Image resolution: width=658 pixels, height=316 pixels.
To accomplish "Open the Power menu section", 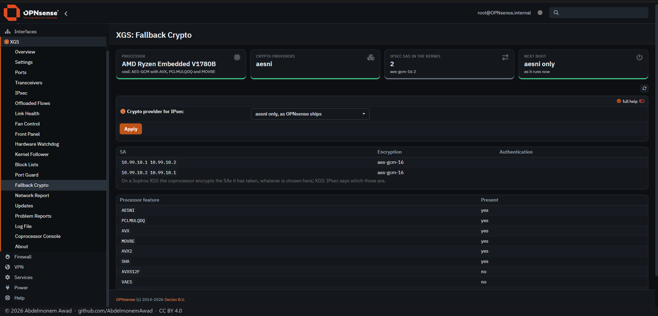I will tap(53, 288).
